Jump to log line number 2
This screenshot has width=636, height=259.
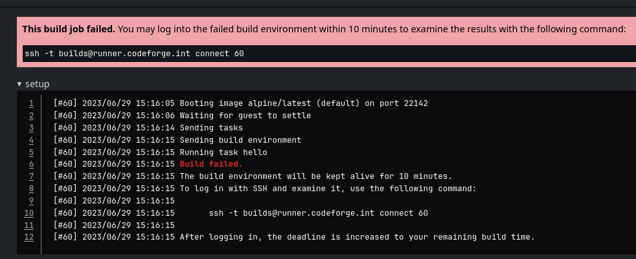30,116
